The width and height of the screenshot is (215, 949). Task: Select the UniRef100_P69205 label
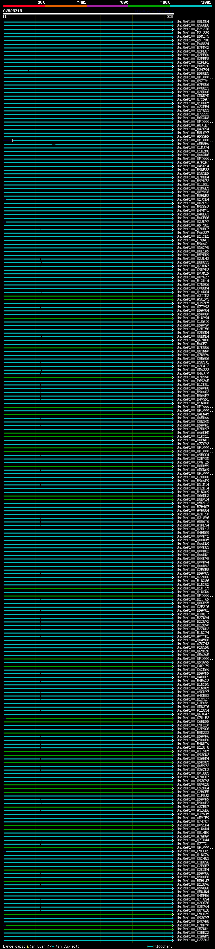tap(193, 381)
